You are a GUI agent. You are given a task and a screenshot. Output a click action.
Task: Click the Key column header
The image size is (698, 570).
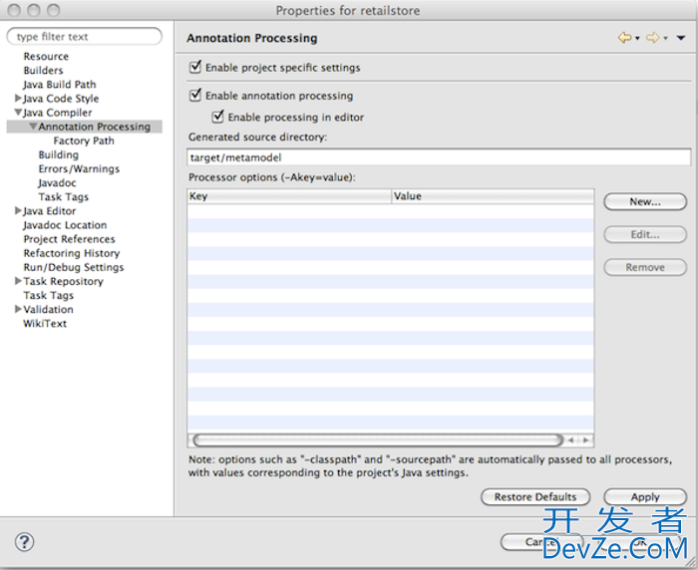coord(289,196)
